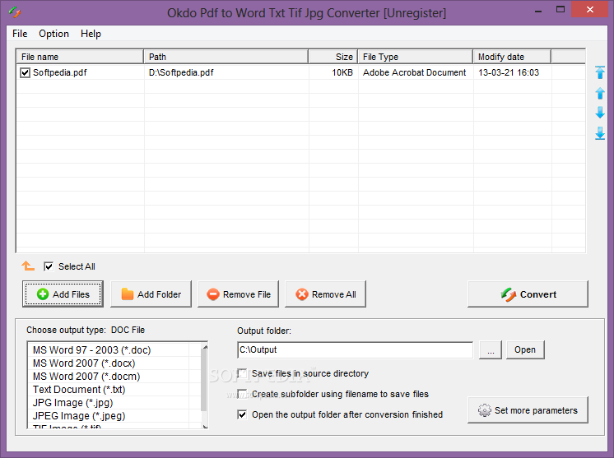The width and height of the screenshot is (614, 458).
Task: Browse output folder with the ... button
Action: (x=491, y=349)
